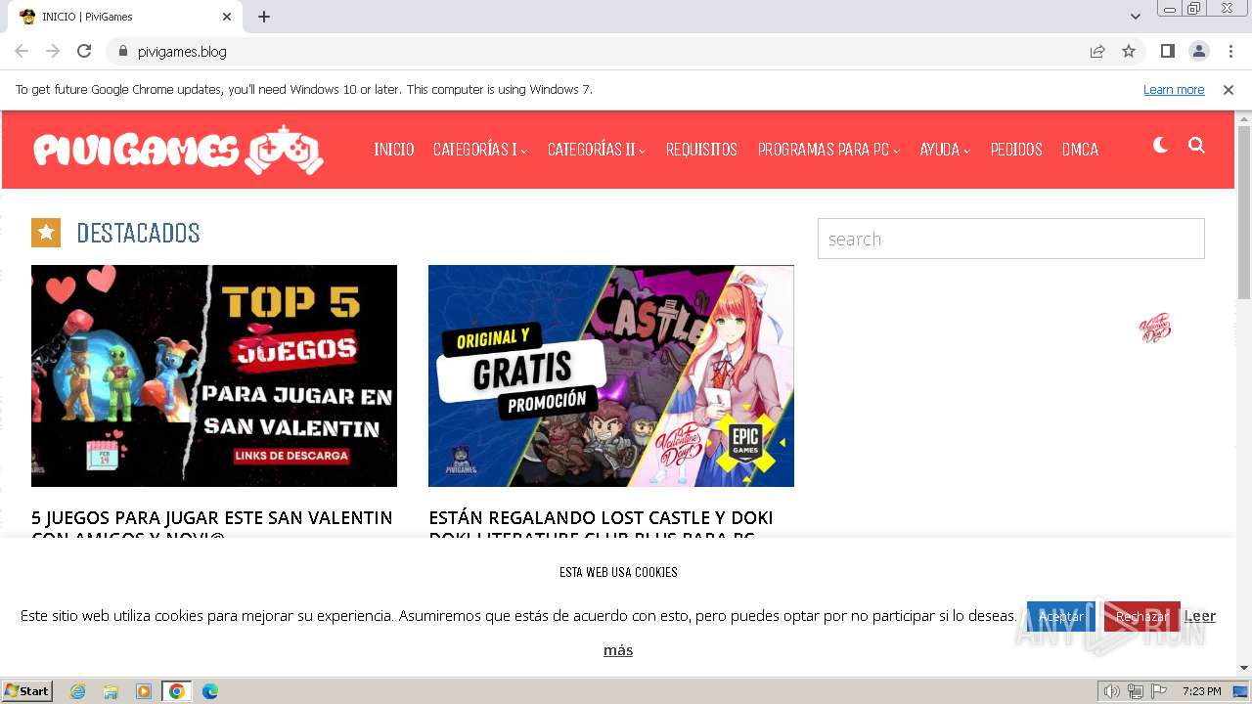The image size is (1252, 704).
Task: Accept cookies with Aceptar button
Action: [x=1060, y=617]
